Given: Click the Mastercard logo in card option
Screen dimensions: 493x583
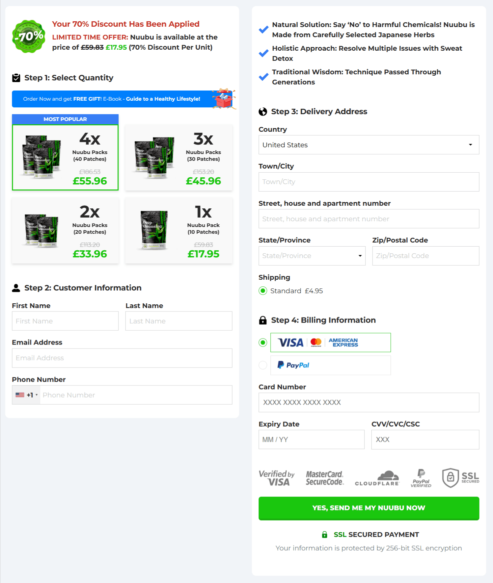Looking at the screenshot, I should 316,343.
